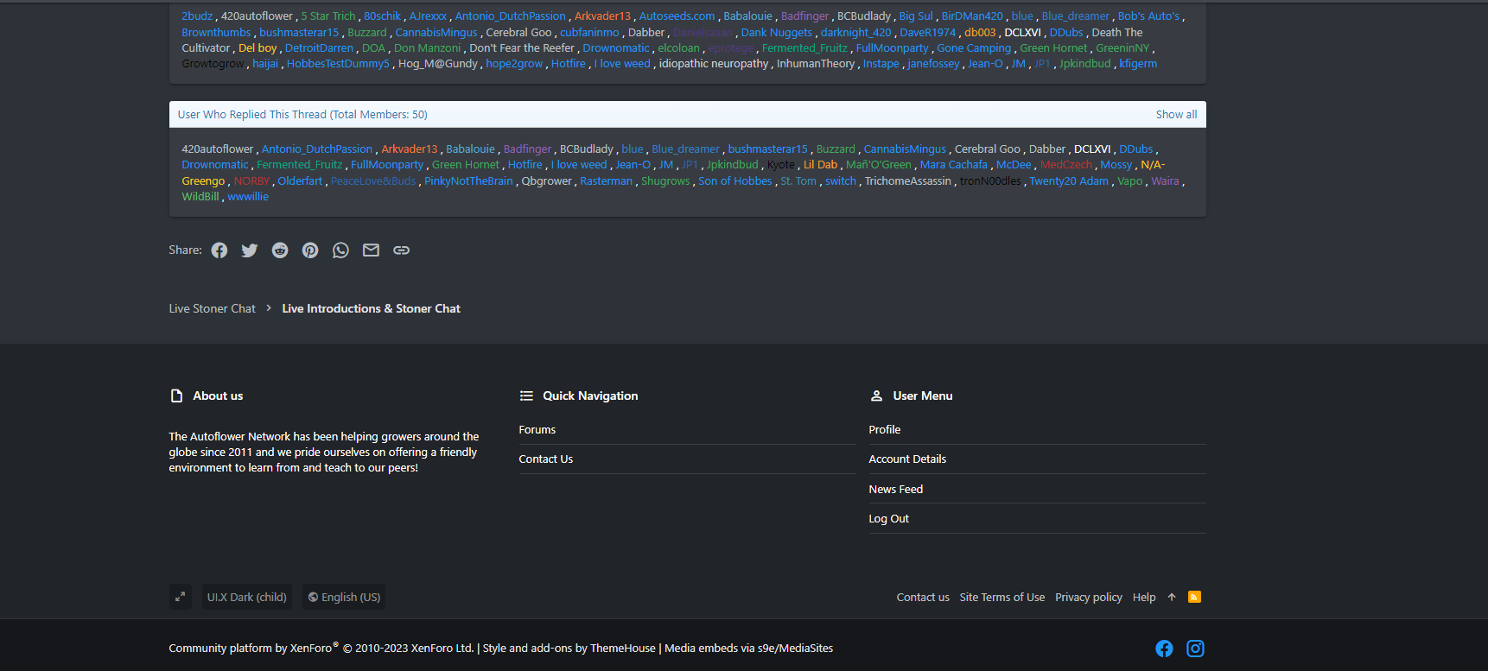Share thread on Pinterest
Image resolution: width=1488 pixels, height=671 pixels.
(310, 250)
